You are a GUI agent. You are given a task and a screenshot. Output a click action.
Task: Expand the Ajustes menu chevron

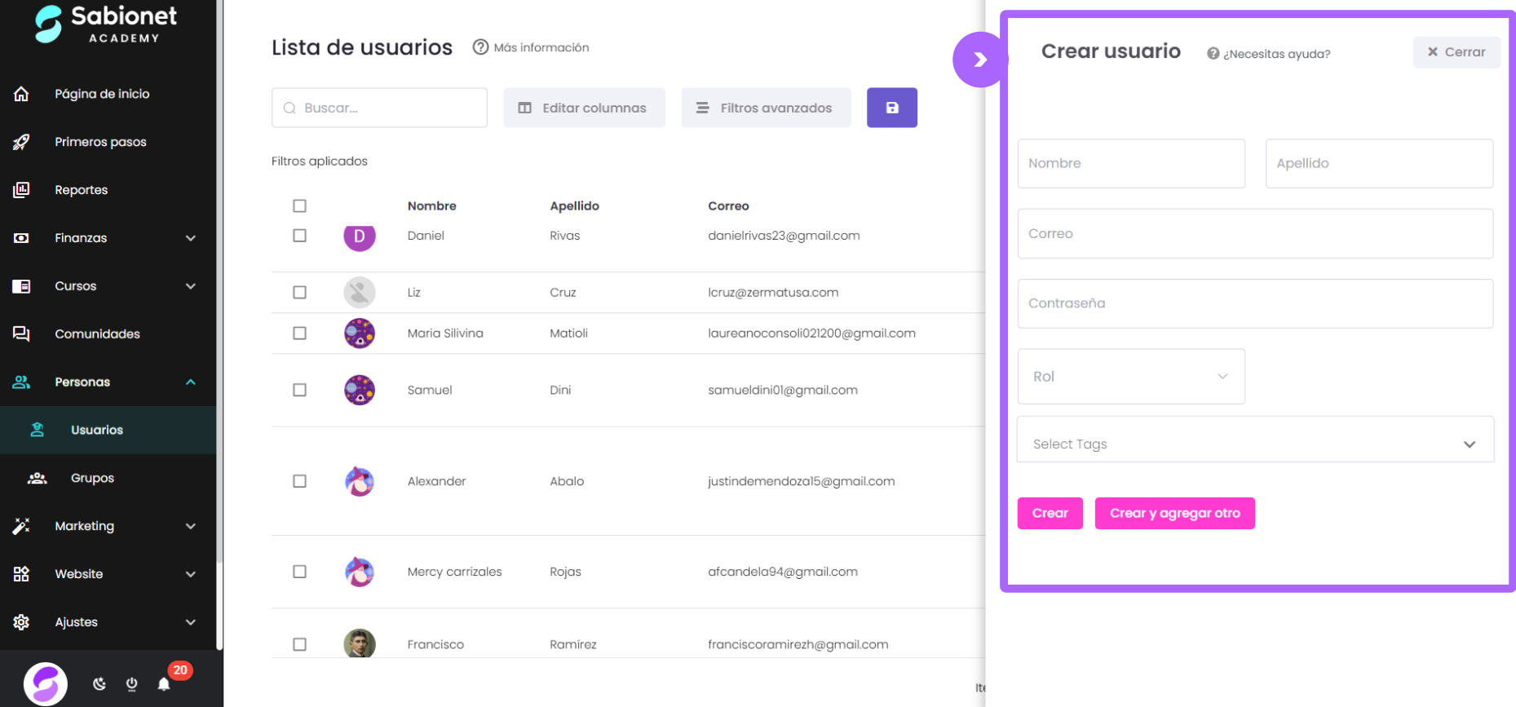click(191, 622)
